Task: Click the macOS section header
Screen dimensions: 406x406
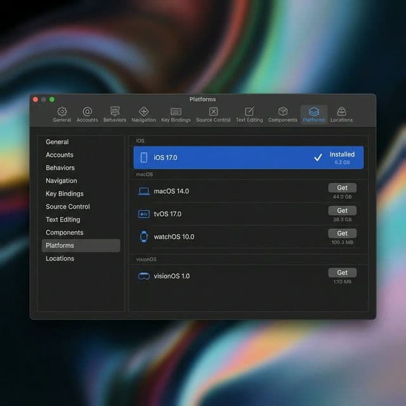Action: (x=144, y=174)
